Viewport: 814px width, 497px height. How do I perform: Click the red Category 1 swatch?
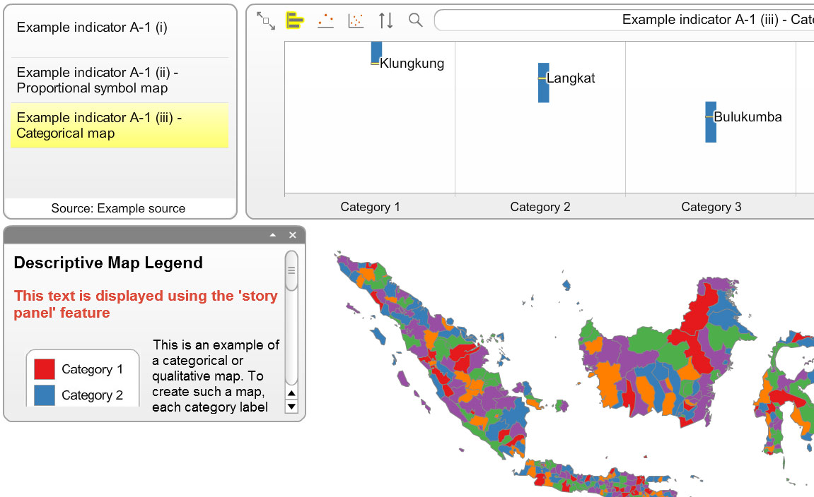coord(45,369)
